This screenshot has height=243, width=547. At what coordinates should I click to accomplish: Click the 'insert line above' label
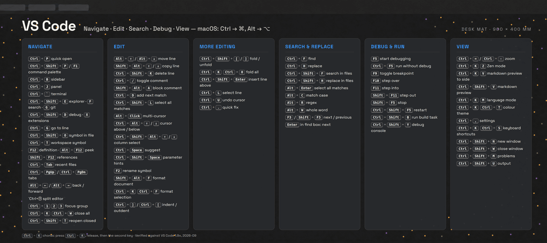(233, 82)
